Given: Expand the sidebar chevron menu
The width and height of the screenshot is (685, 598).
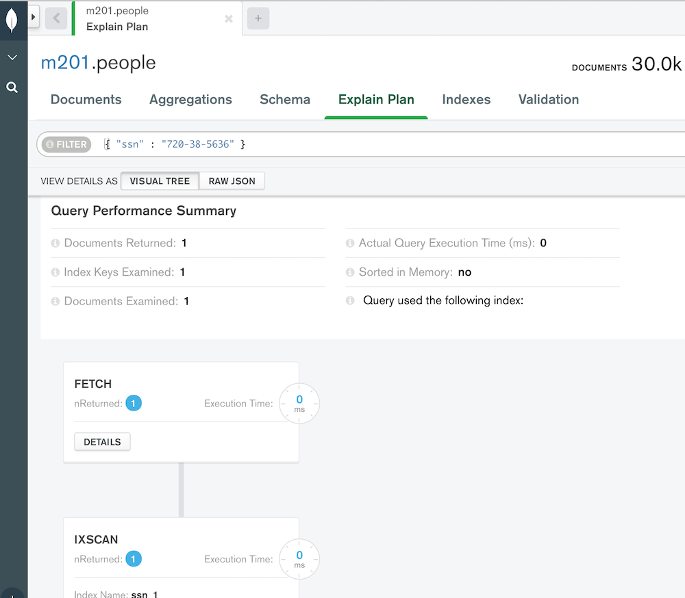Looking at the screenshot, I should [12, 57].
